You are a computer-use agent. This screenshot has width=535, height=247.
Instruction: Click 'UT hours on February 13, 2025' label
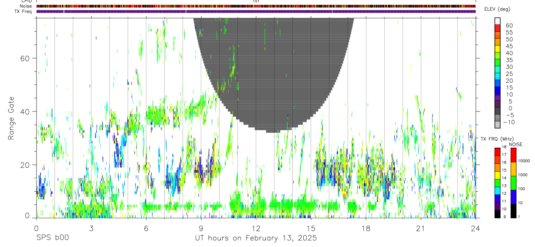255,238
